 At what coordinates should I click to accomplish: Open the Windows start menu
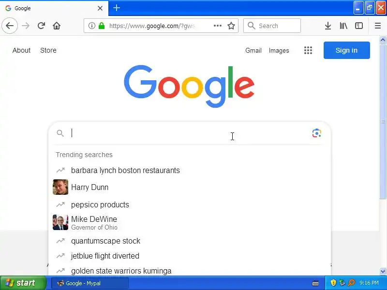tap(23, 283)
